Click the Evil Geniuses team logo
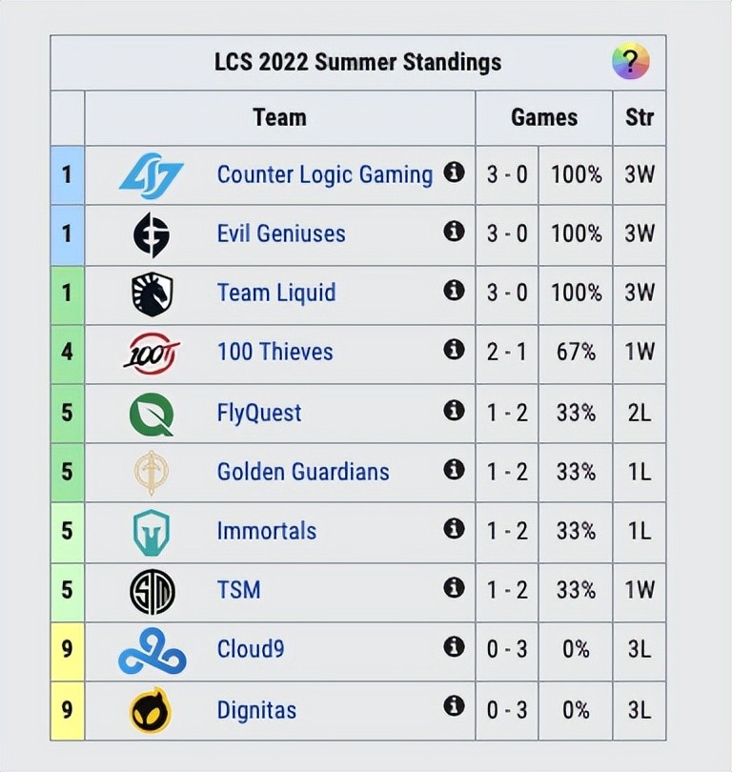Screen dimensions: 732x772 point(152,234)
